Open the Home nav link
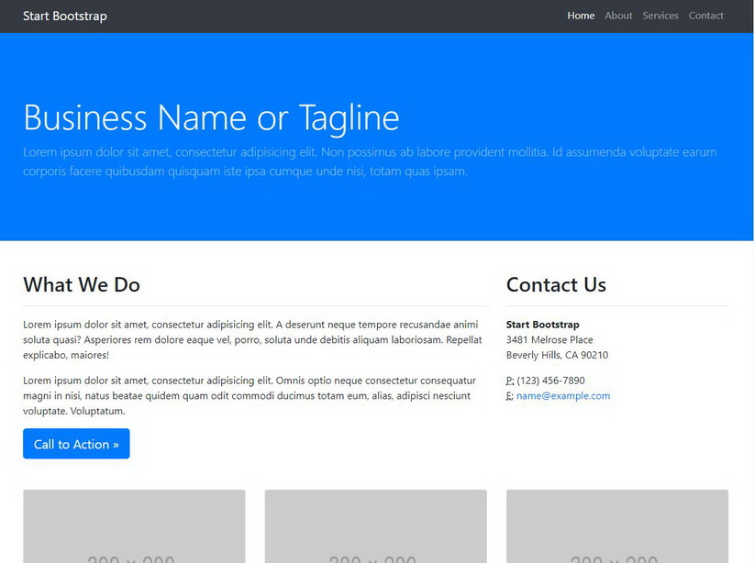Screen dimensions: 754x563 coord(581,16)
